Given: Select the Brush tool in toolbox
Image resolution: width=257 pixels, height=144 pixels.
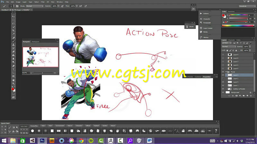Looking at the screenshot, I should (x=13, y=41).
